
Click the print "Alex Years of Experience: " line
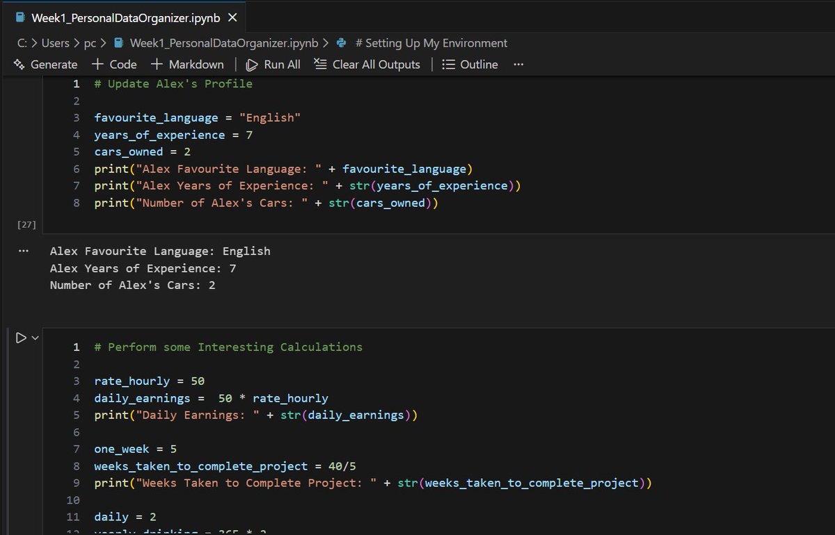pyautogui.click(x=308, y=186)
